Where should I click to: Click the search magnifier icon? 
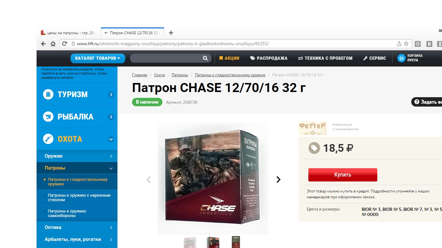205,58
